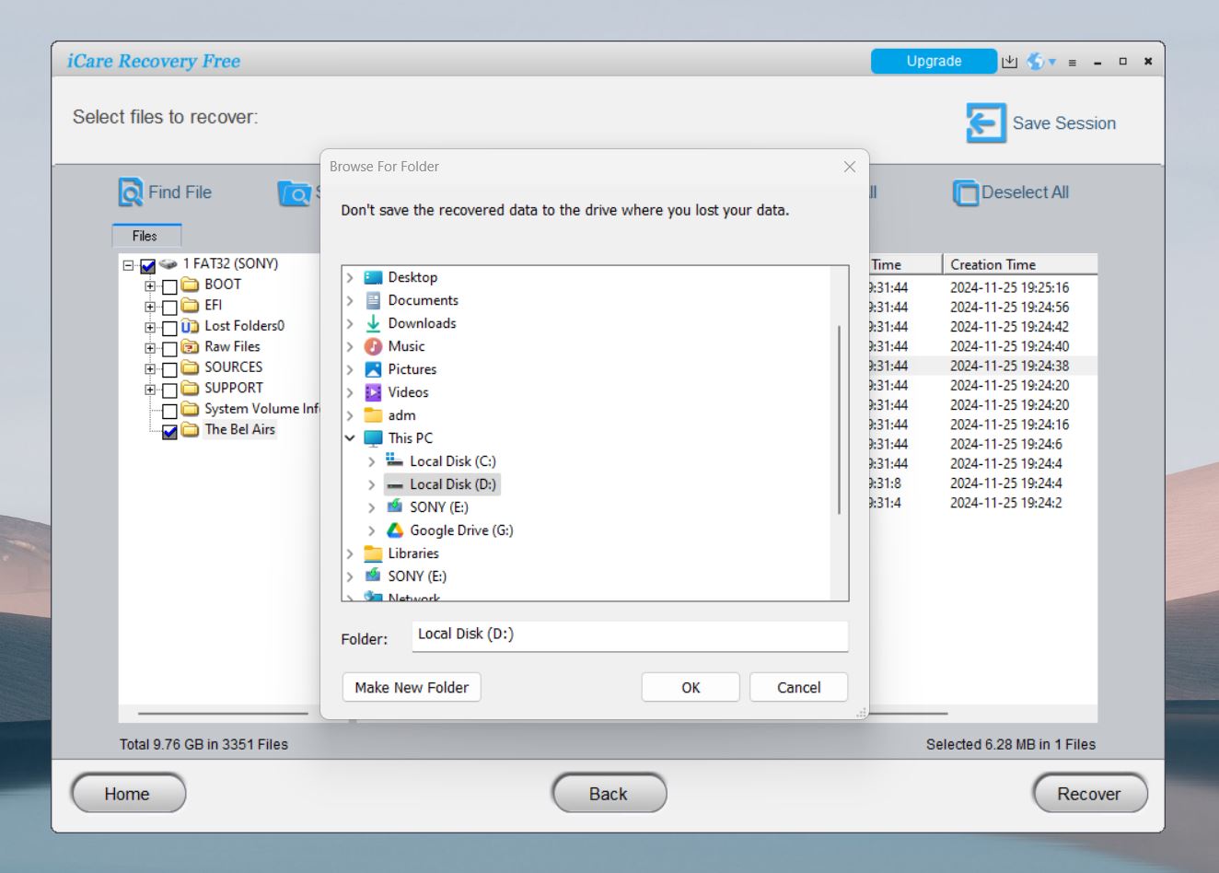Click Make New Folder button

(412, 687)
